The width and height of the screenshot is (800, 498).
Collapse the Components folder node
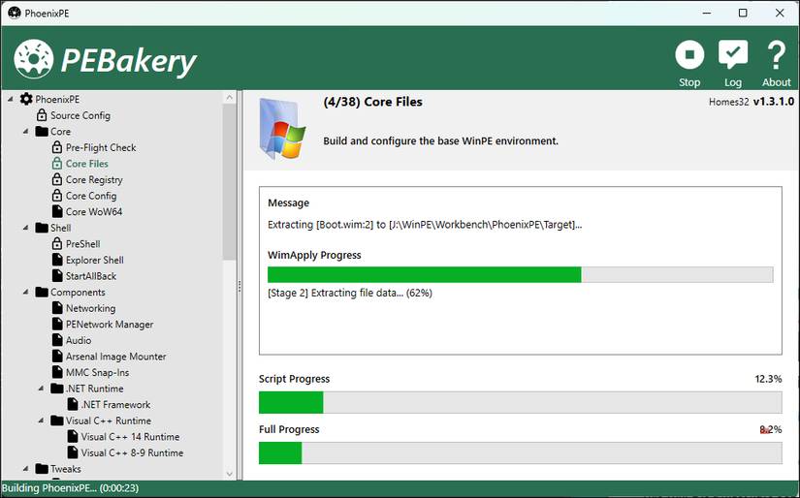(26, 292)
